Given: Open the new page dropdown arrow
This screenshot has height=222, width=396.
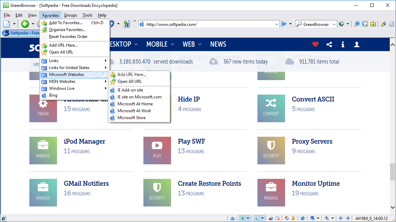Looking at the screenshot, I should click(x=14, y=24).
